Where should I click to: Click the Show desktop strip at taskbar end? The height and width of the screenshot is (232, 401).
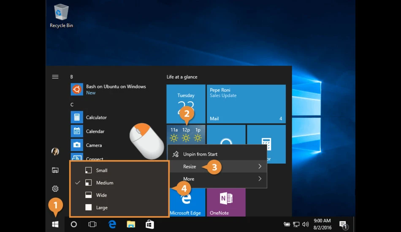[354, 224]
